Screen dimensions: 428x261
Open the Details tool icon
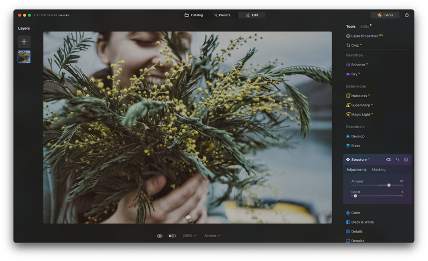(348, 231)
